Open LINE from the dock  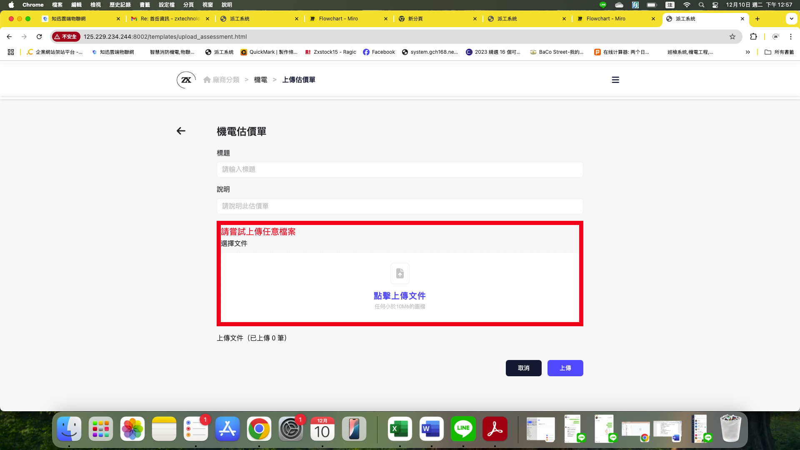coord(463,429)
